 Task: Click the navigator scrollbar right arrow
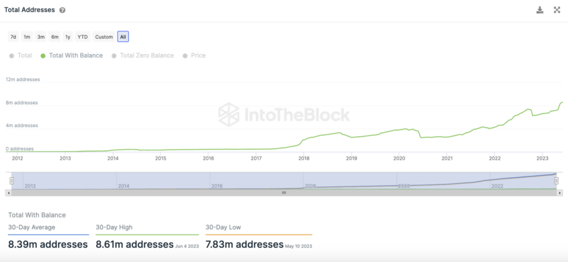coord(560,192)
